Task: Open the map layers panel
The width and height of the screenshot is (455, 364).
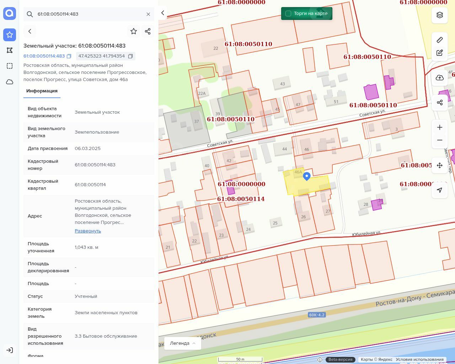Action: tap(440, 15)
